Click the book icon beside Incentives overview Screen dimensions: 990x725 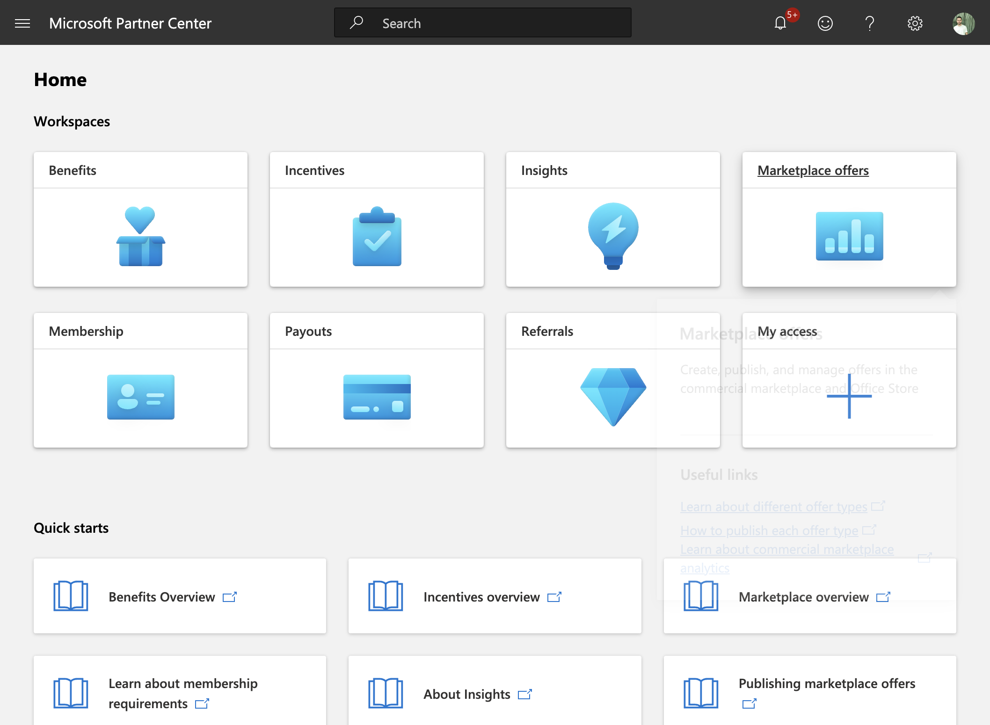point(386,596)
